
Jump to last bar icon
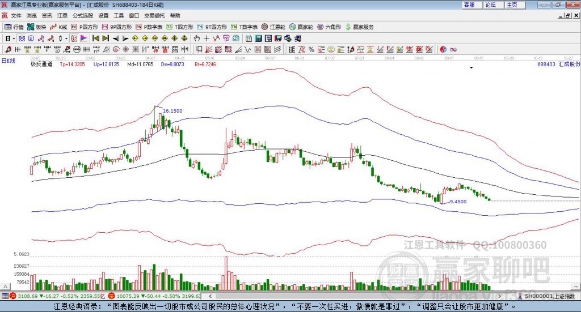coord(106,39)
